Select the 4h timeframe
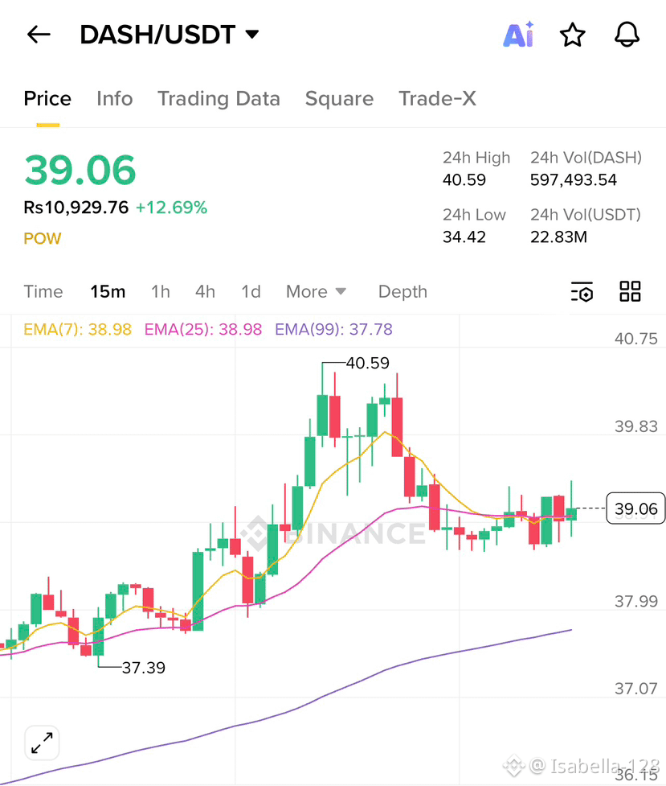Viewport: 666px width, 786px height. [206, 291]
